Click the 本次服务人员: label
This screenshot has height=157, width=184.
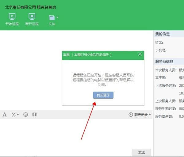(166, 70)
